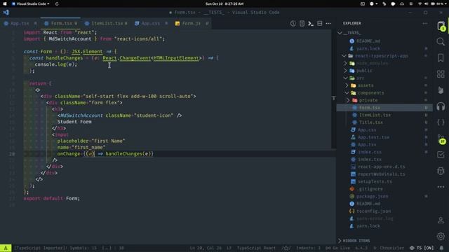Click the Ln 20, Col 26 cursor position indicator
This screenshot has height=252, width=449.
[x=206, y=248]
